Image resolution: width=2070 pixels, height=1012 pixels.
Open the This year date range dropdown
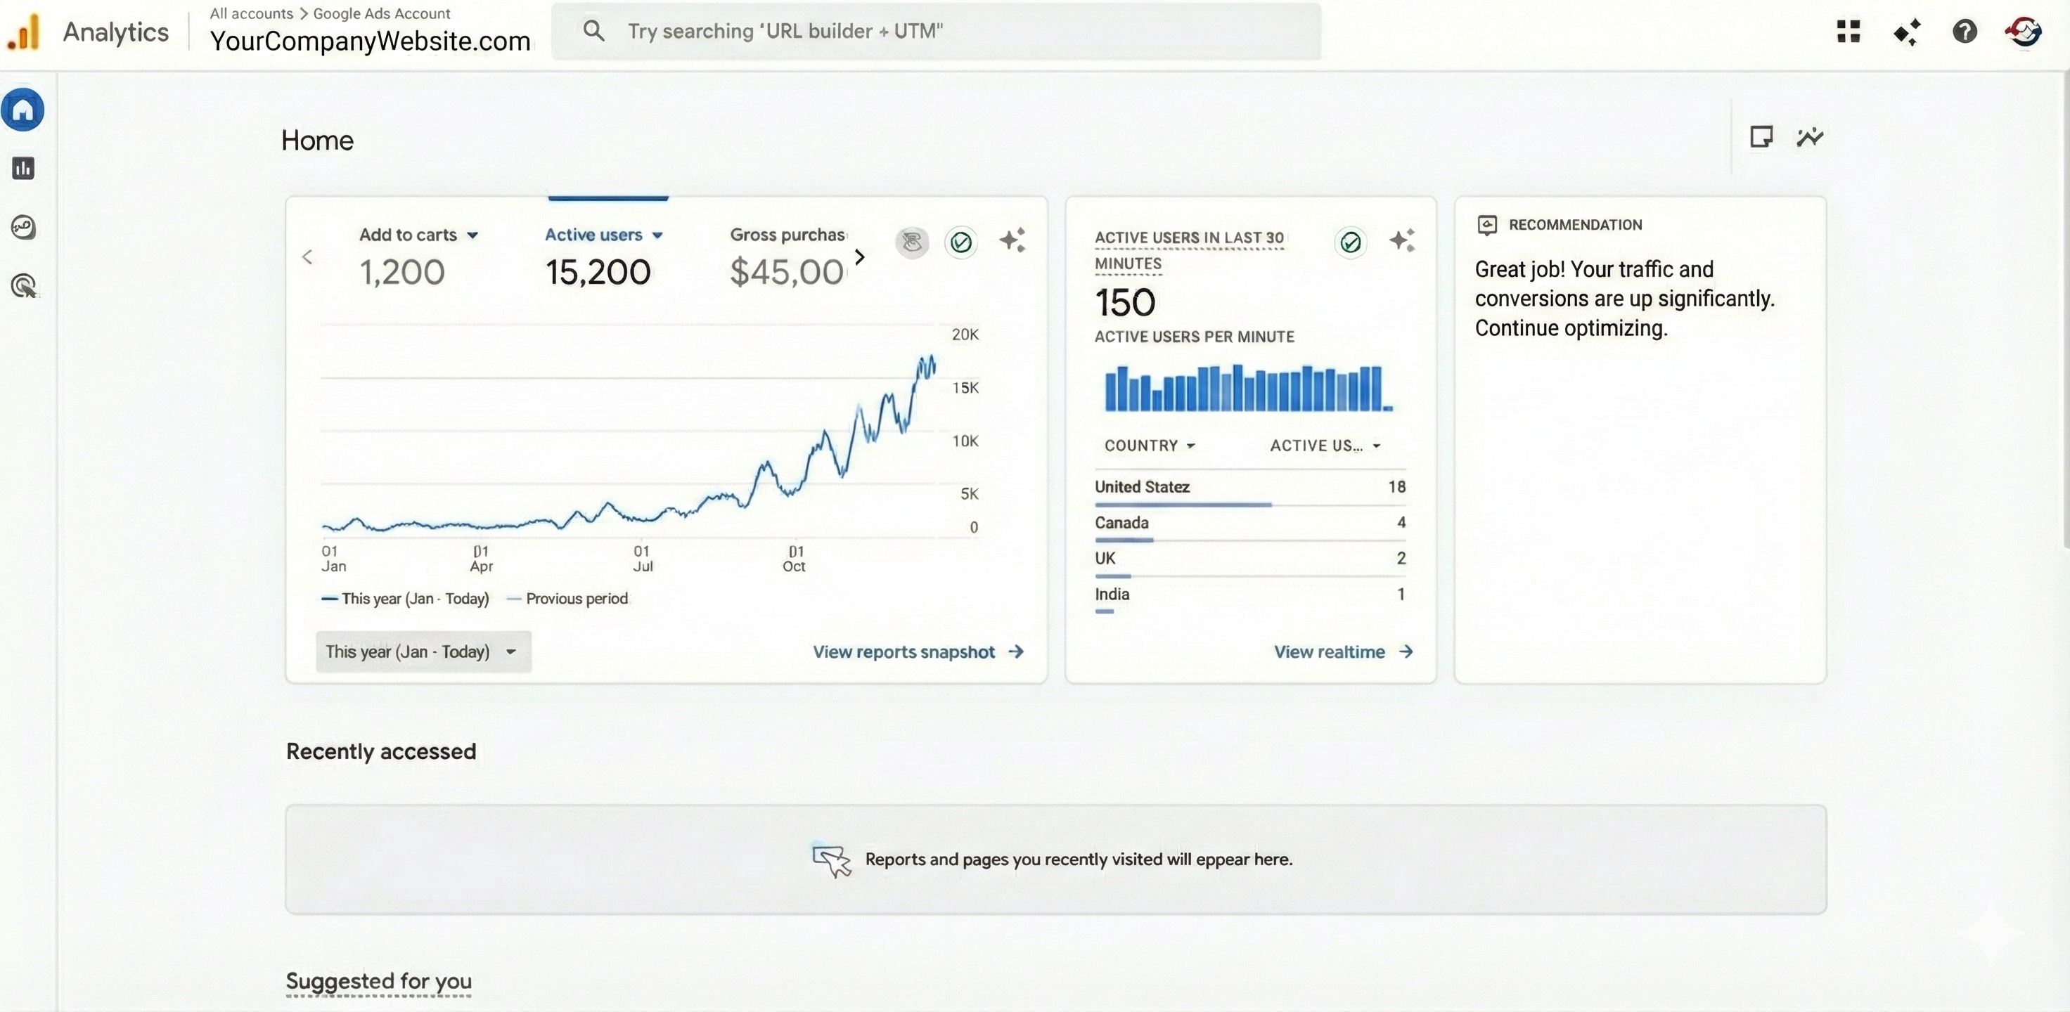point(423,651)
